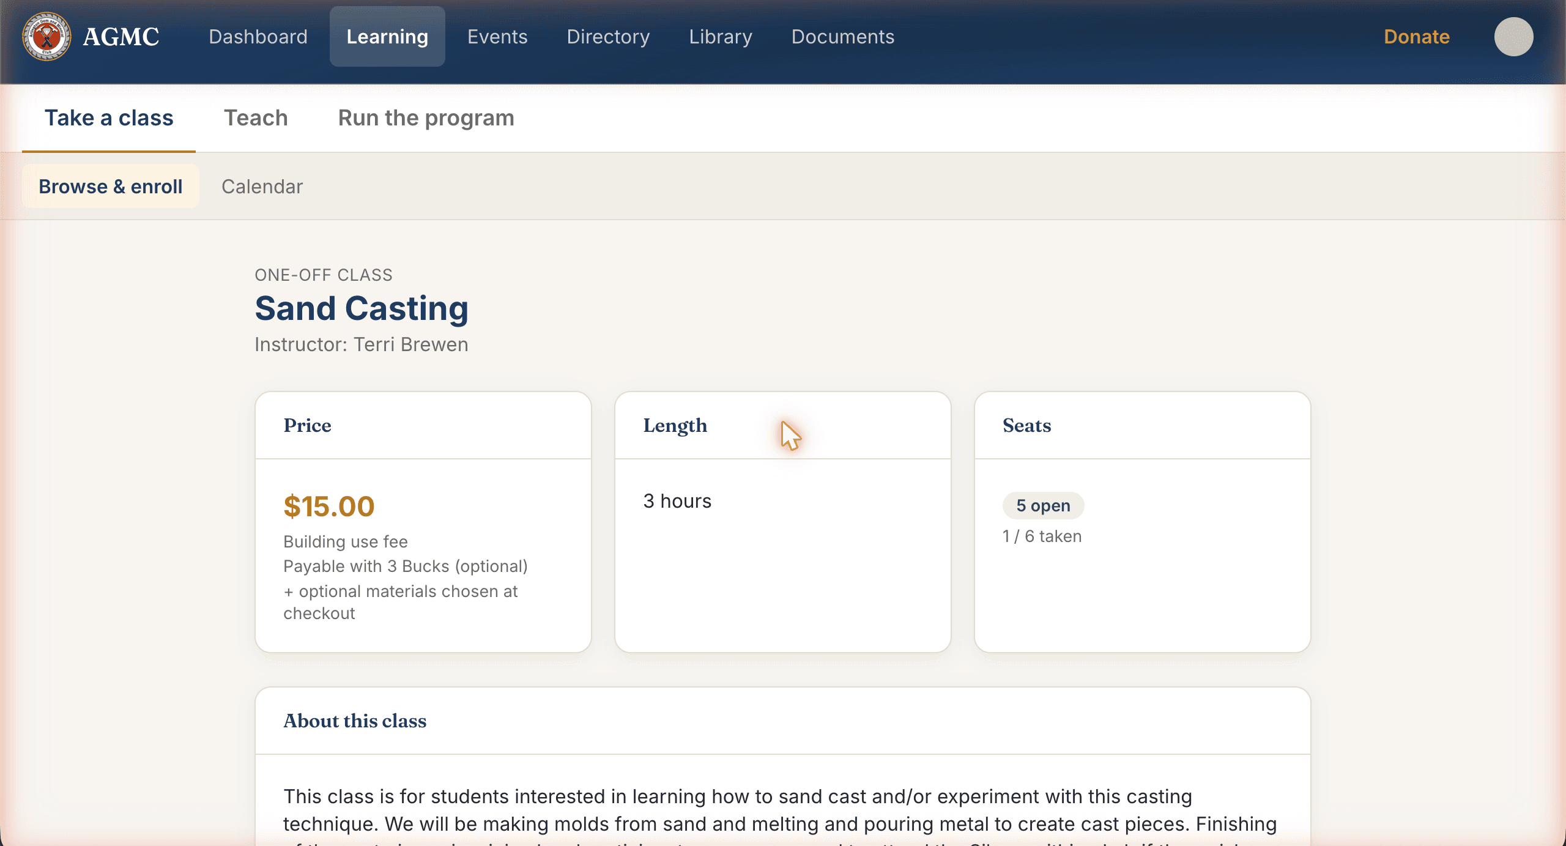Click the Seats card heading
This screenshot has width=1566, height=846.
click(1026, 425)
